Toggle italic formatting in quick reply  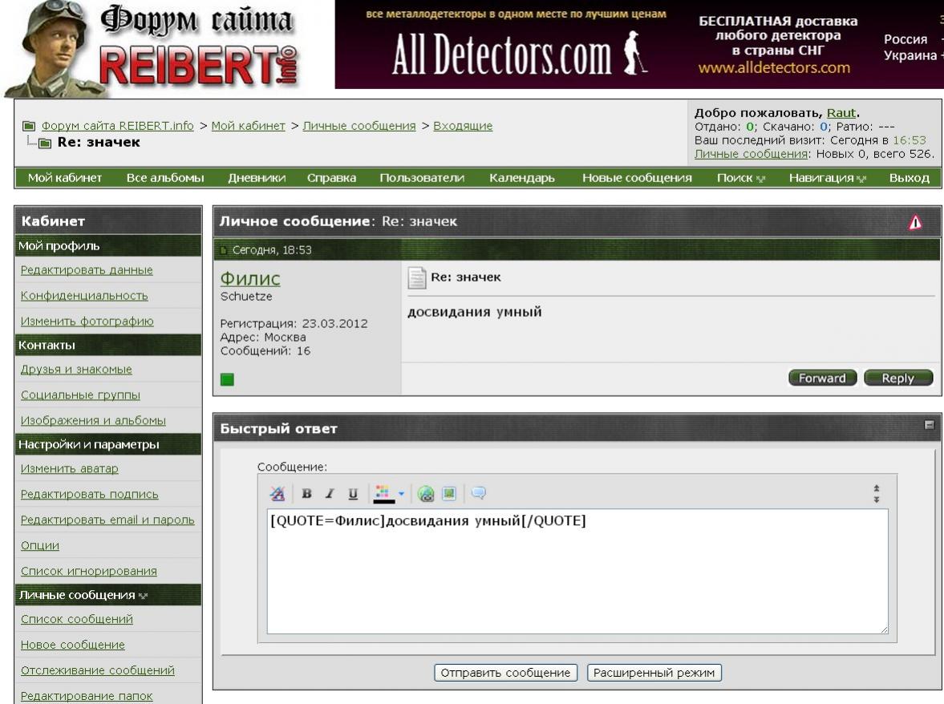click(330, 494)
